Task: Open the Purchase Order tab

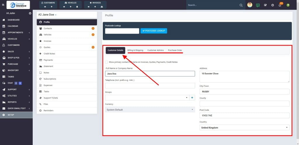Action: click(175, 50)
